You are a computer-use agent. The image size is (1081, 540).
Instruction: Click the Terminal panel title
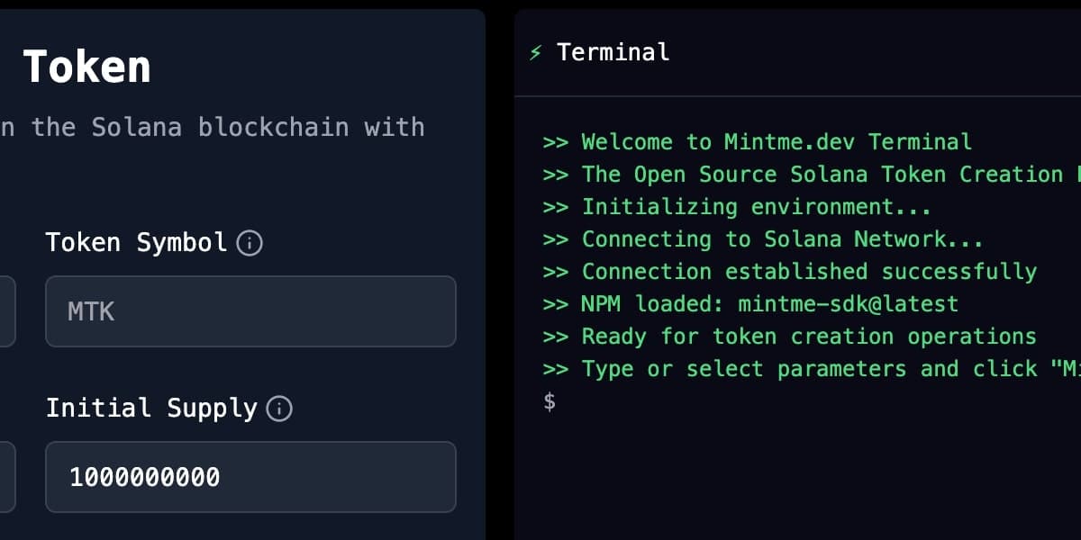(613, 52)
